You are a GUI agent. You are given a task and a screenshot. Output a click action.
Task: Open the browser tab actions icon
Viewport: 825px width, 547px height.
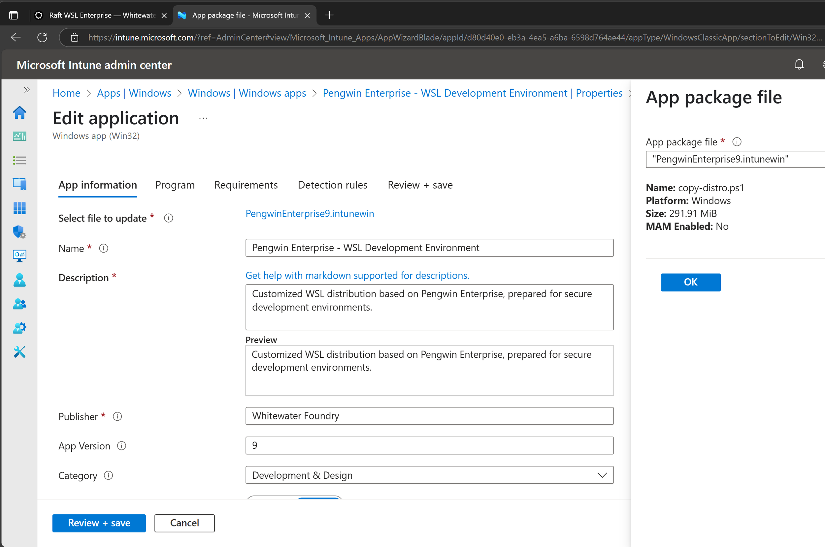(x=14, y=15)
